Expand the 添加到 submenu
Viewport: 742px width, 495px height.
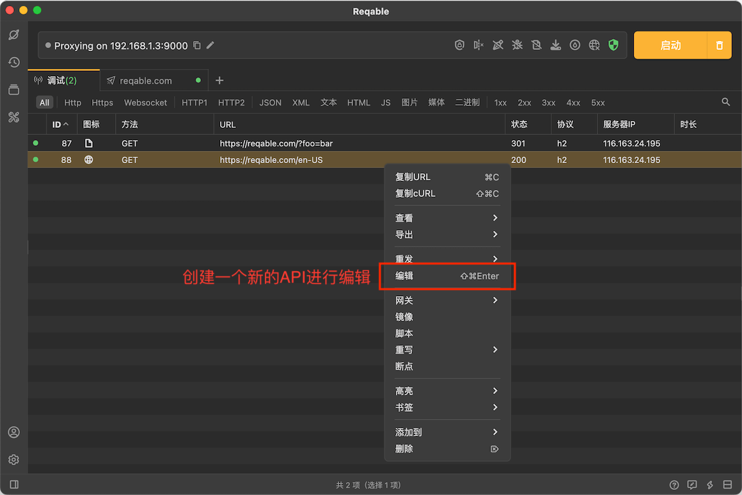pyautogui.click(x=447, y=432)
